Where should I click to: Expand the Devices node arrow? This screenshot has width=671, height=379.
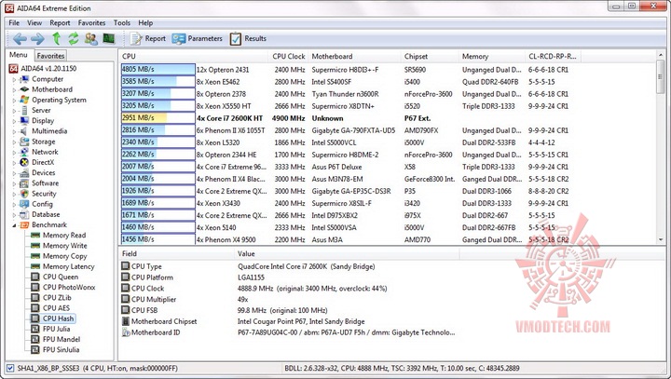click(x=14, y=173)
